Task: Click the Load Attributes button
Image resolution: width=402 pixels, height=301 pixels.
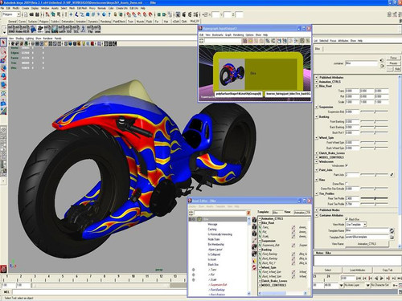Action: point(358,270)
